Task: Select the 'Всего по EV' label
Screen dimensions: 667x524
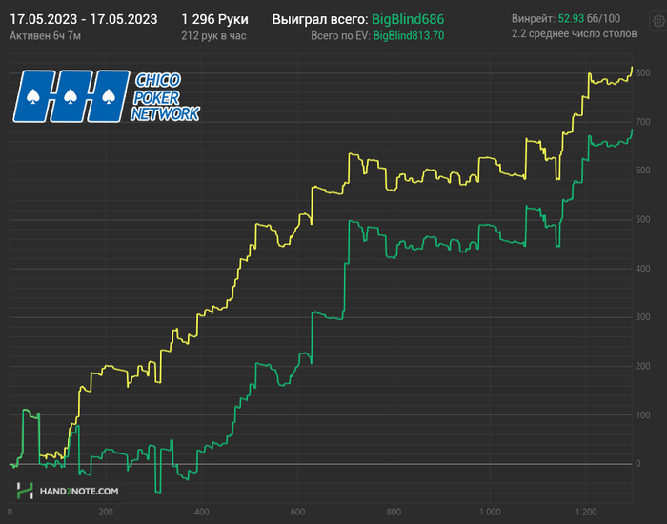Action: [x=340, y=36]
